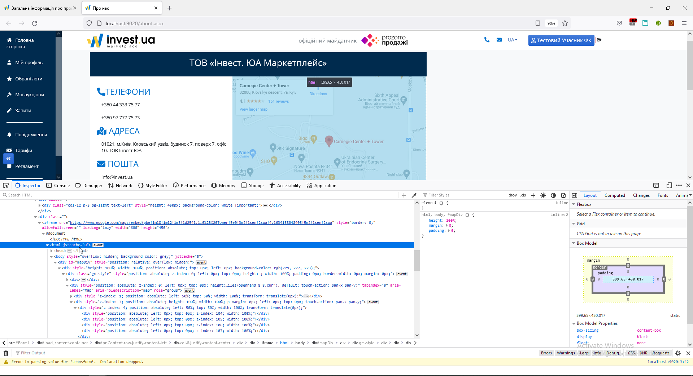The width and height of the screenshot is (693, 376).
Task: Toggle Logs filter in console
Action: pyautogui.click(x=584, y=353)
